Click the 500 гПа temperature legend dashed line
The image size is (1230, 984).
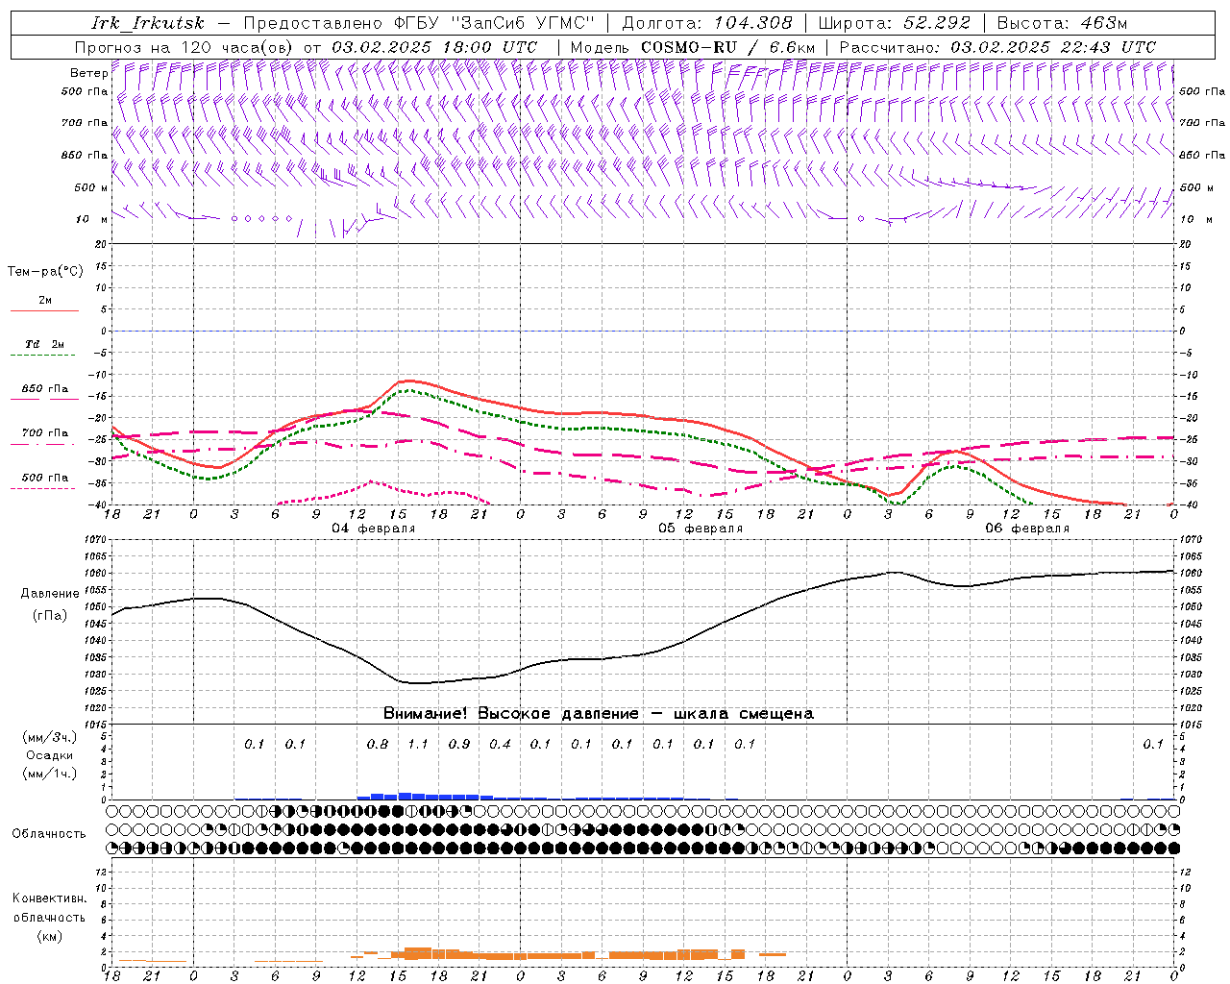pos(42,488)
